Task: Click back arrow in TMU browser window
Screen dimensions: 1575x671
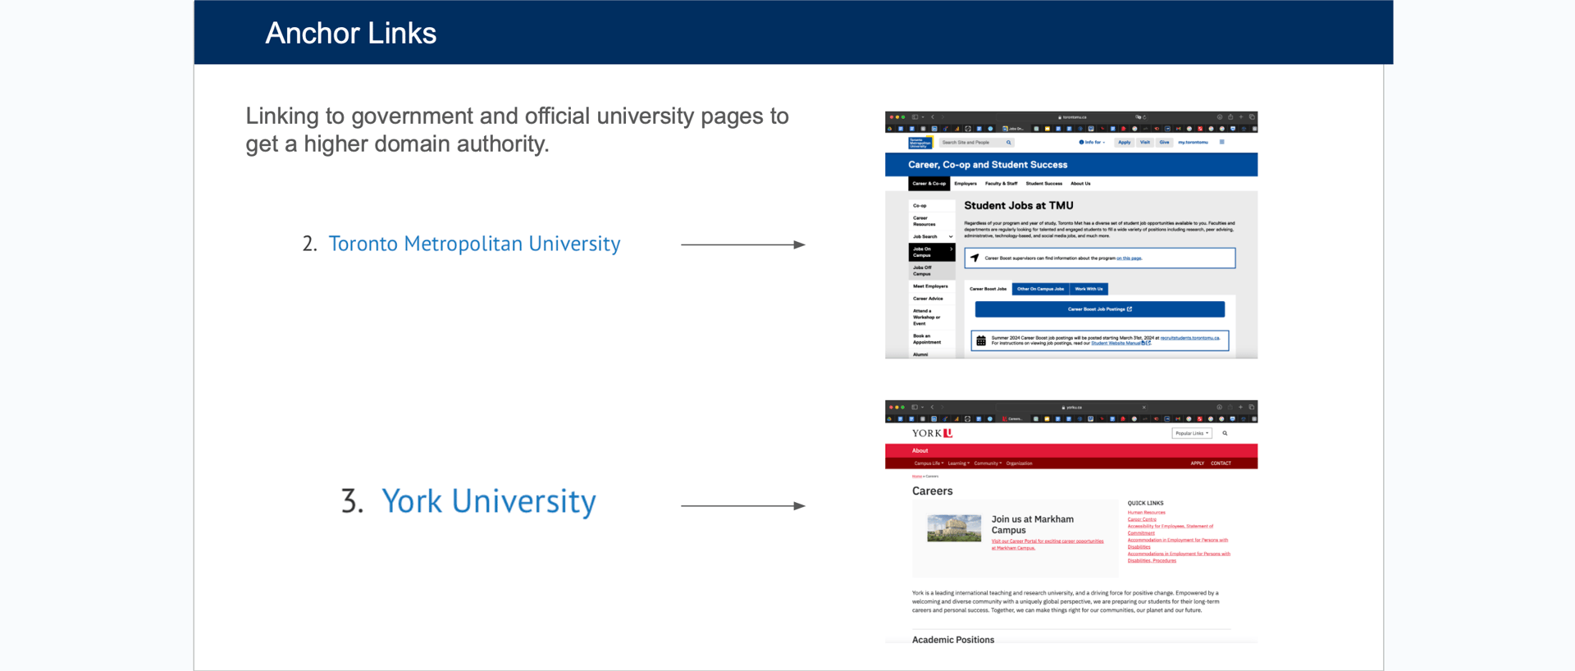Action: [932, 117]
